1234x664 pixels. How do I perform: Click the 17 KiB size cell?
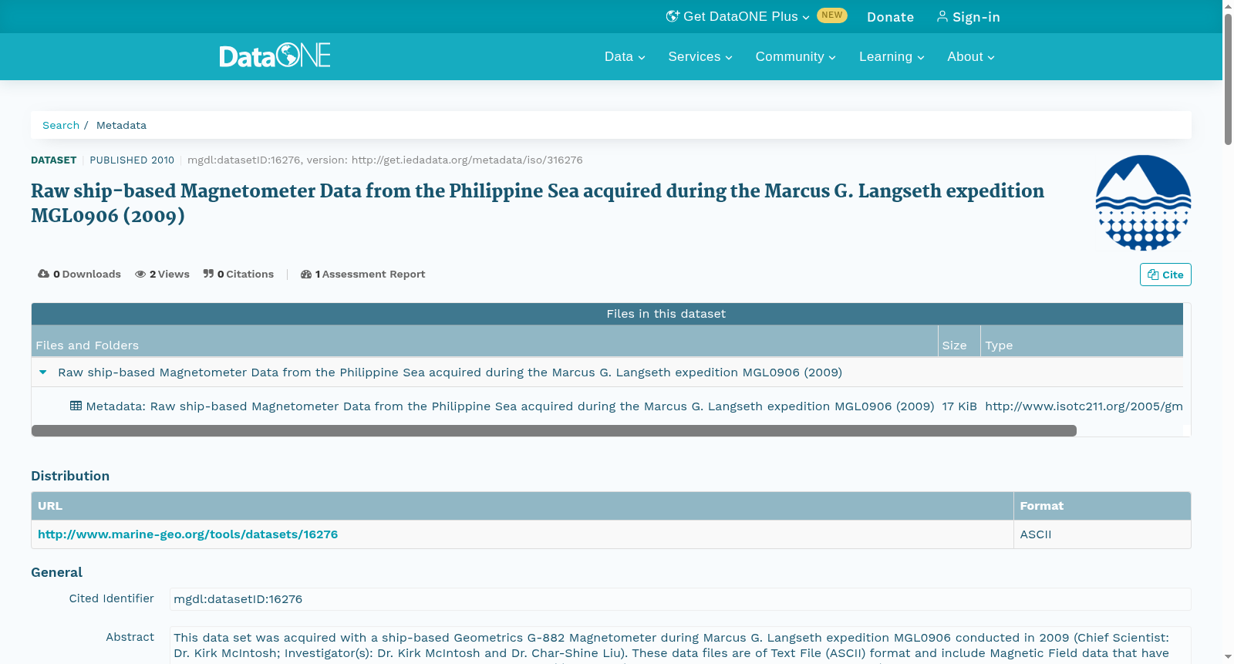[x=959, y=406]
